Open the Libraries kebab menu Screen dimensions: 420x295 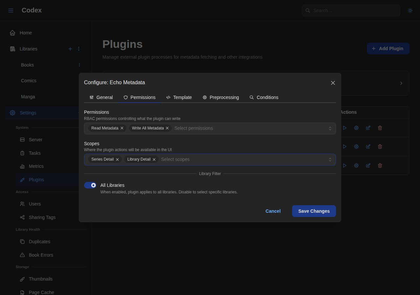78,49
